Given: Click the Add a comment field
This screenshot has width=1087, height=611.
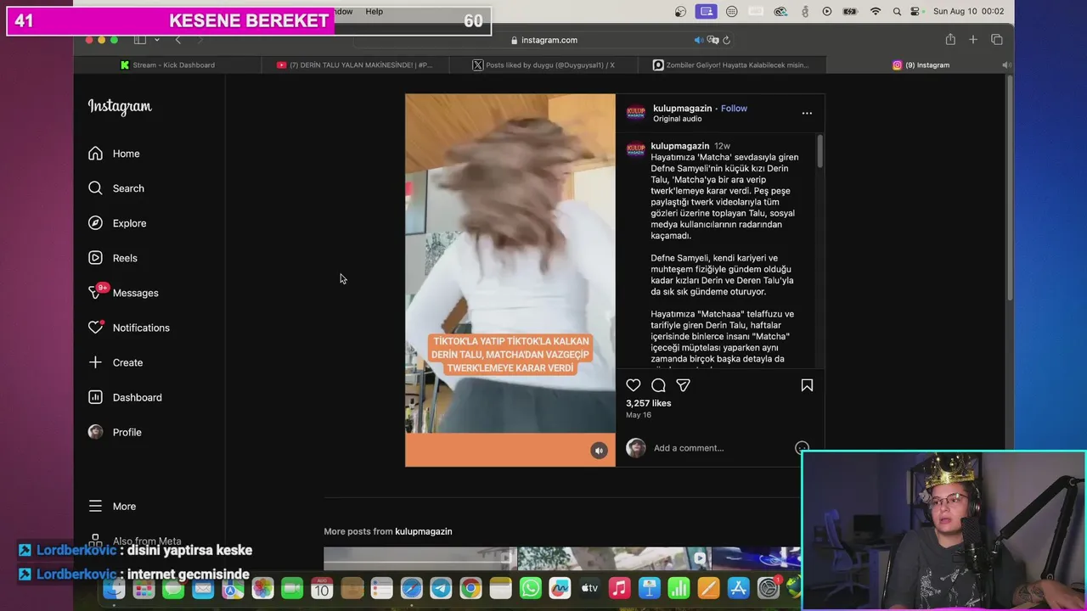Looking at the screenshot, I should [x=722, y=448].
